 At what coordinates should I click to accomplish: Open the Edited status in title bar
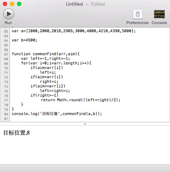coord(98,4)
